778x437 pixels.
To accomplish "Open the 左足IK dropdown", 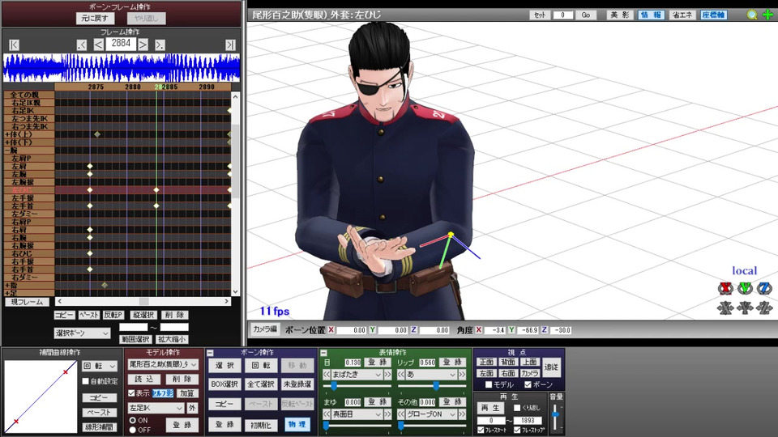I will pos(156,408).
